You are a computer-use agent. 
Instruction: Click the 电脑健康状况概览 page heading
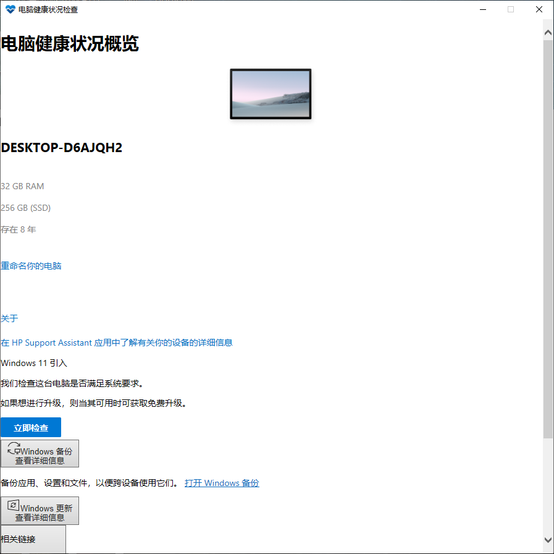point(70,43)
